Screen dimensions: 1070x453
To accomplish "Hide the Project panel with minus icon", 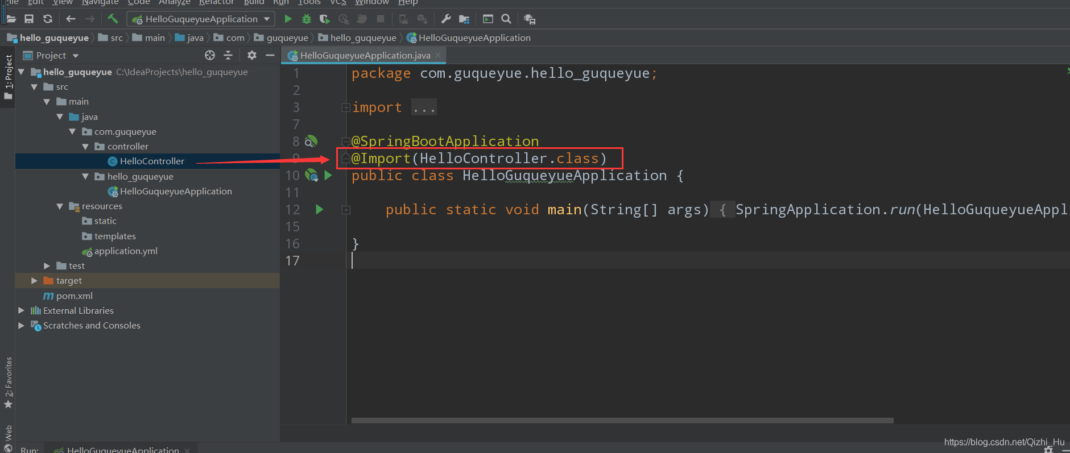I will (x=270, y=55).
